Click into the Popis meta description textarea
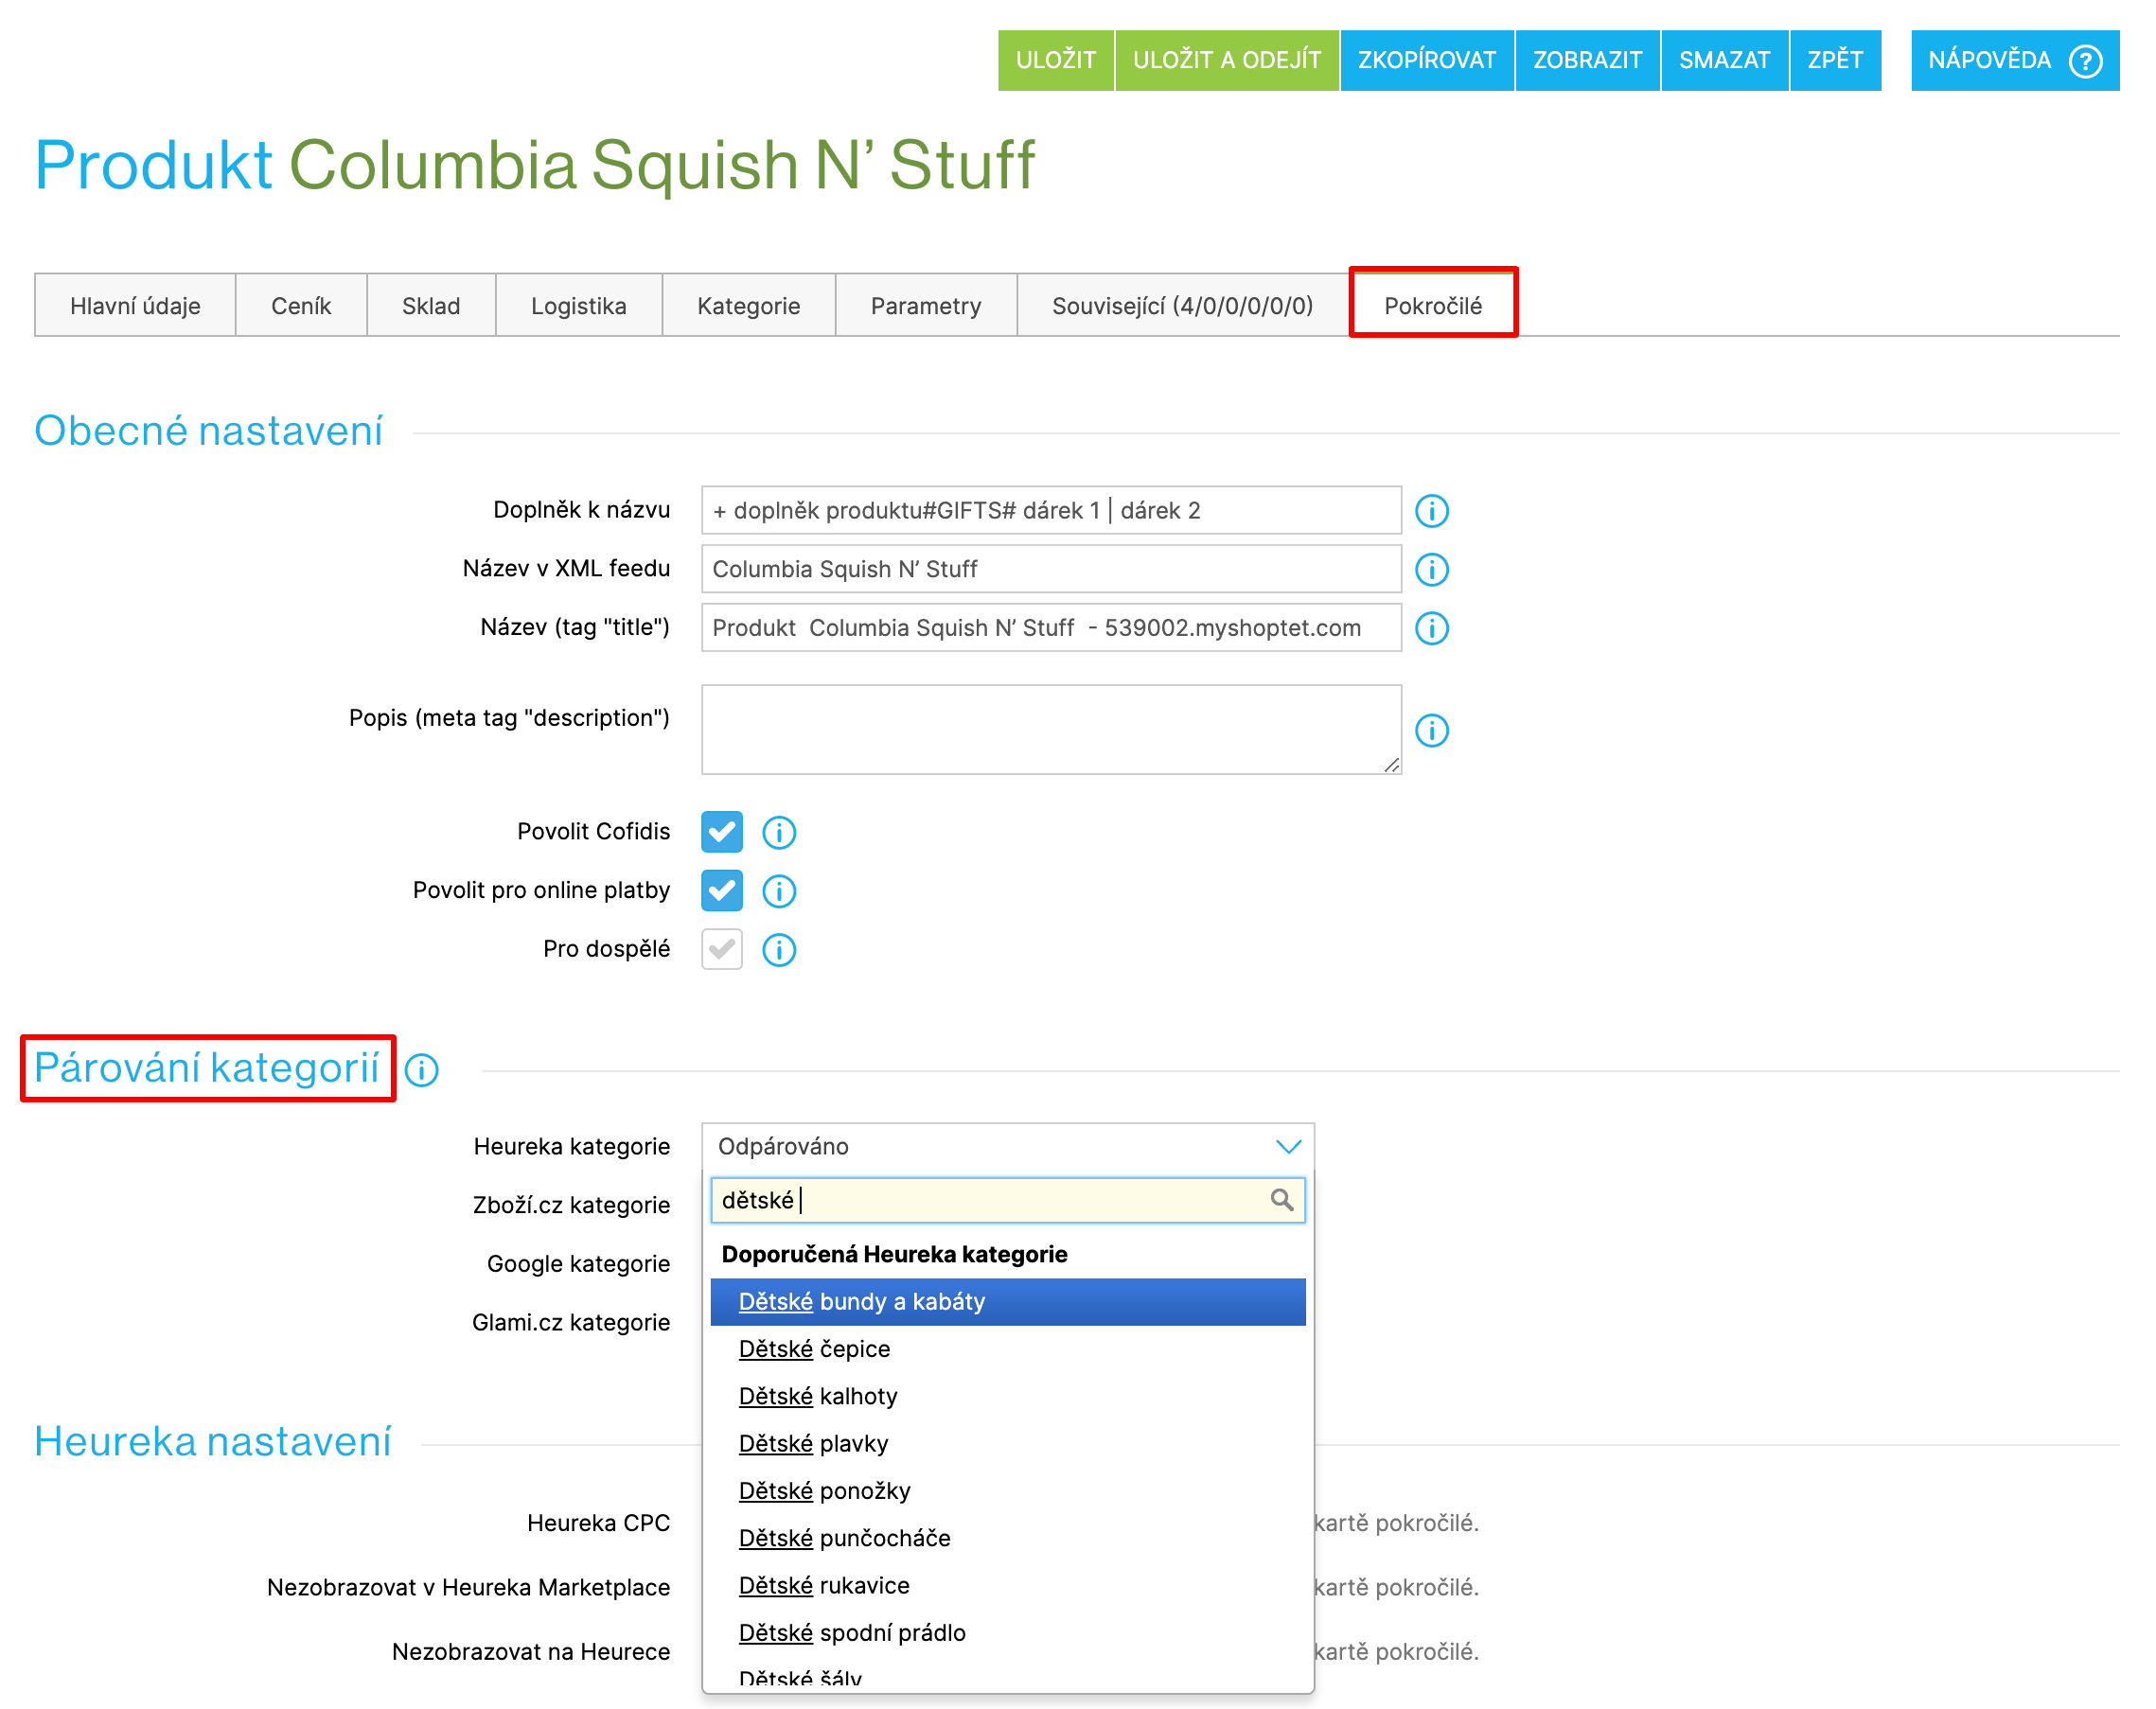2156x1709 pixels. [x=1051, y=730]
